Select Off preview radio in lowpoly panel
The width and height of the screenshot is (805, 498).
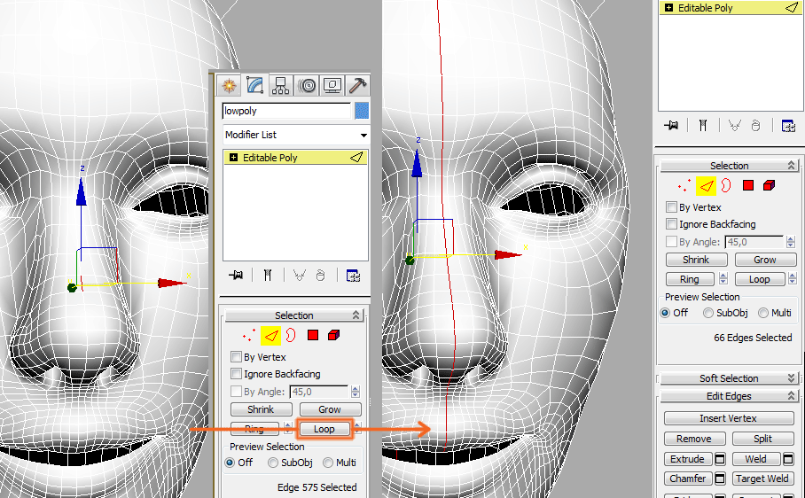click(x=230, y=463)
